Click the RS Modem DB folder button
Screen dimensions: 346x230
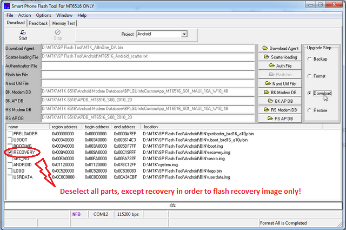point(280,110)
